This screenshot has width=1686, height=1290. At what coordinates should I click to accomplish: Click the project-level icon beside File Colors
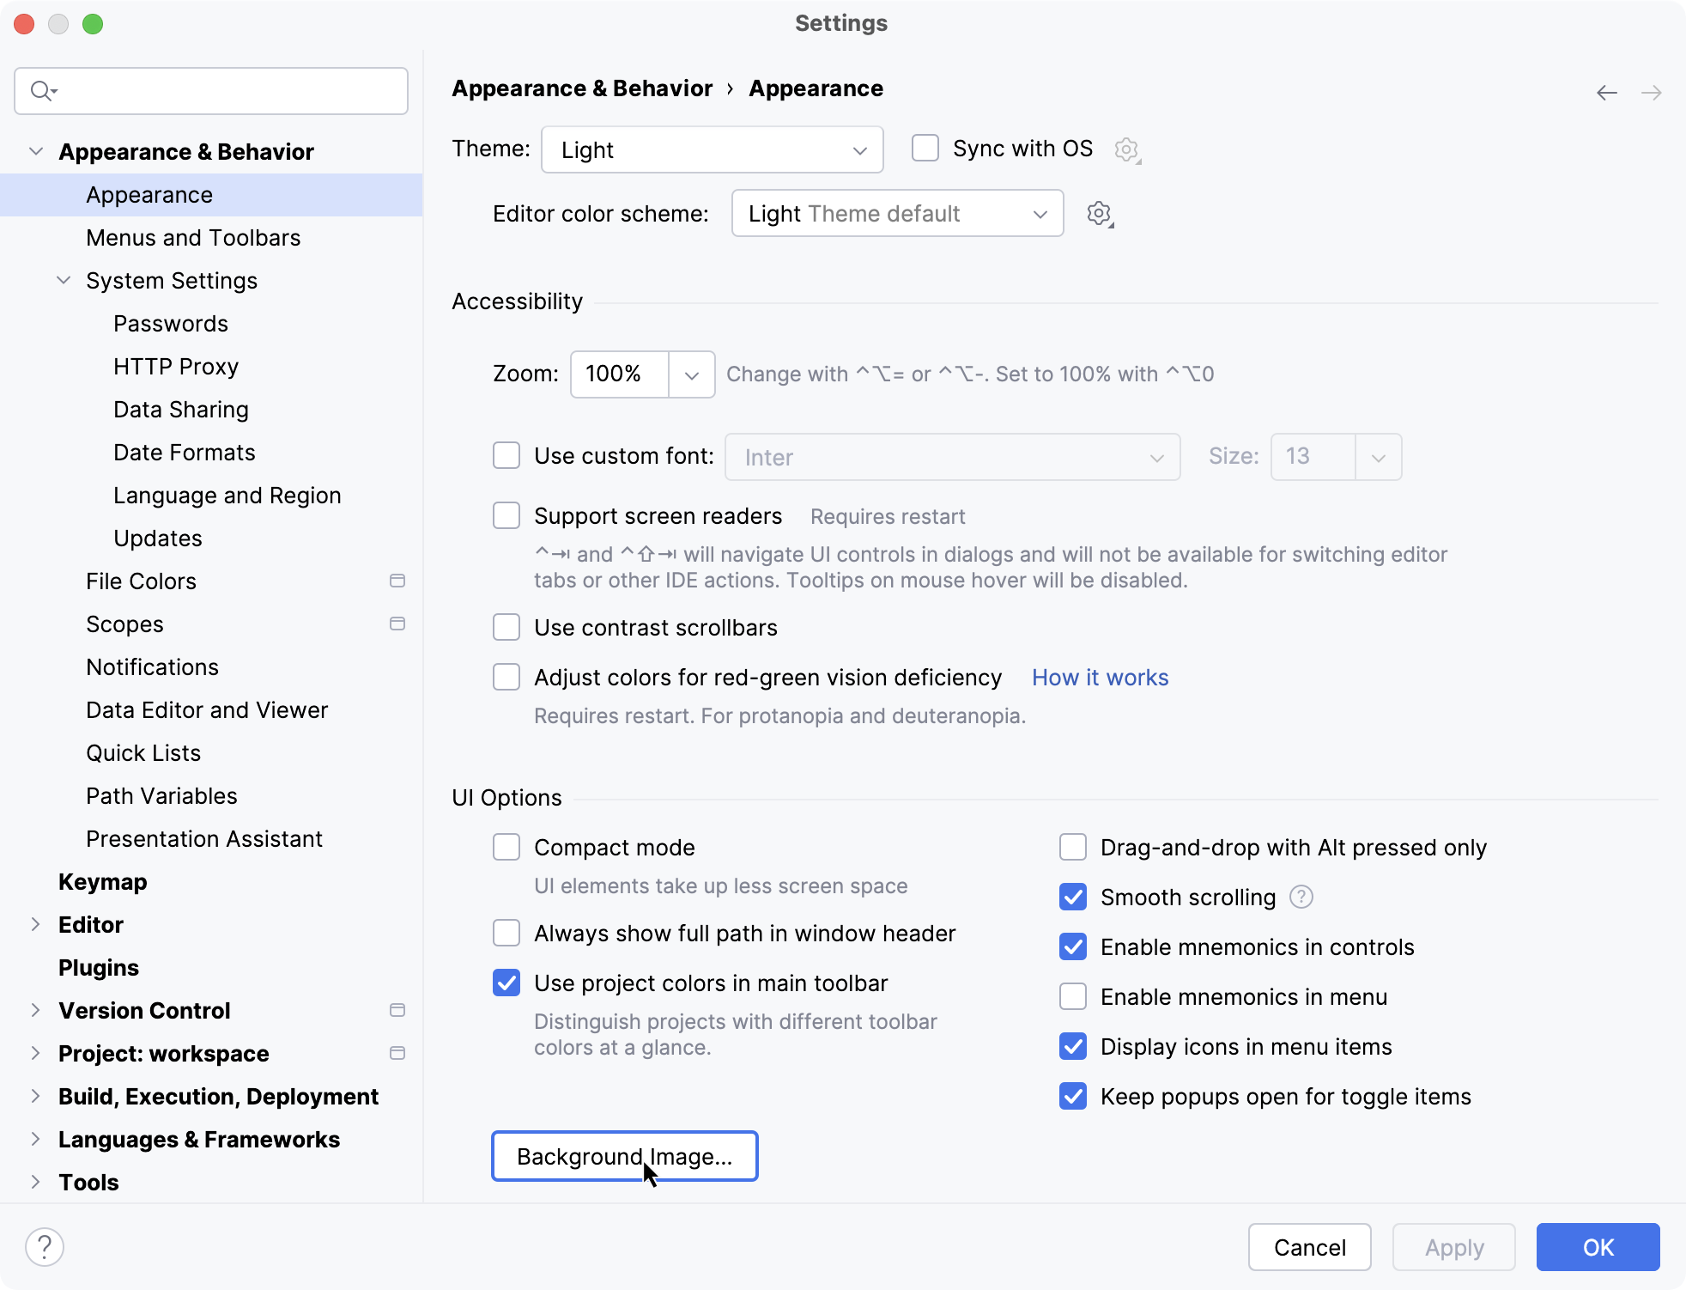click(397, 581)
